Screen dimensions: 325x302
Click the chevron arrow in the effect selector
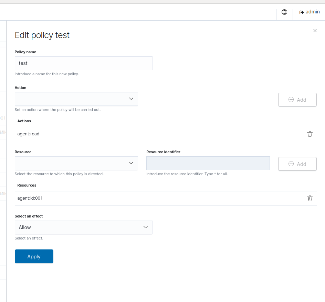tap(145, 227)
